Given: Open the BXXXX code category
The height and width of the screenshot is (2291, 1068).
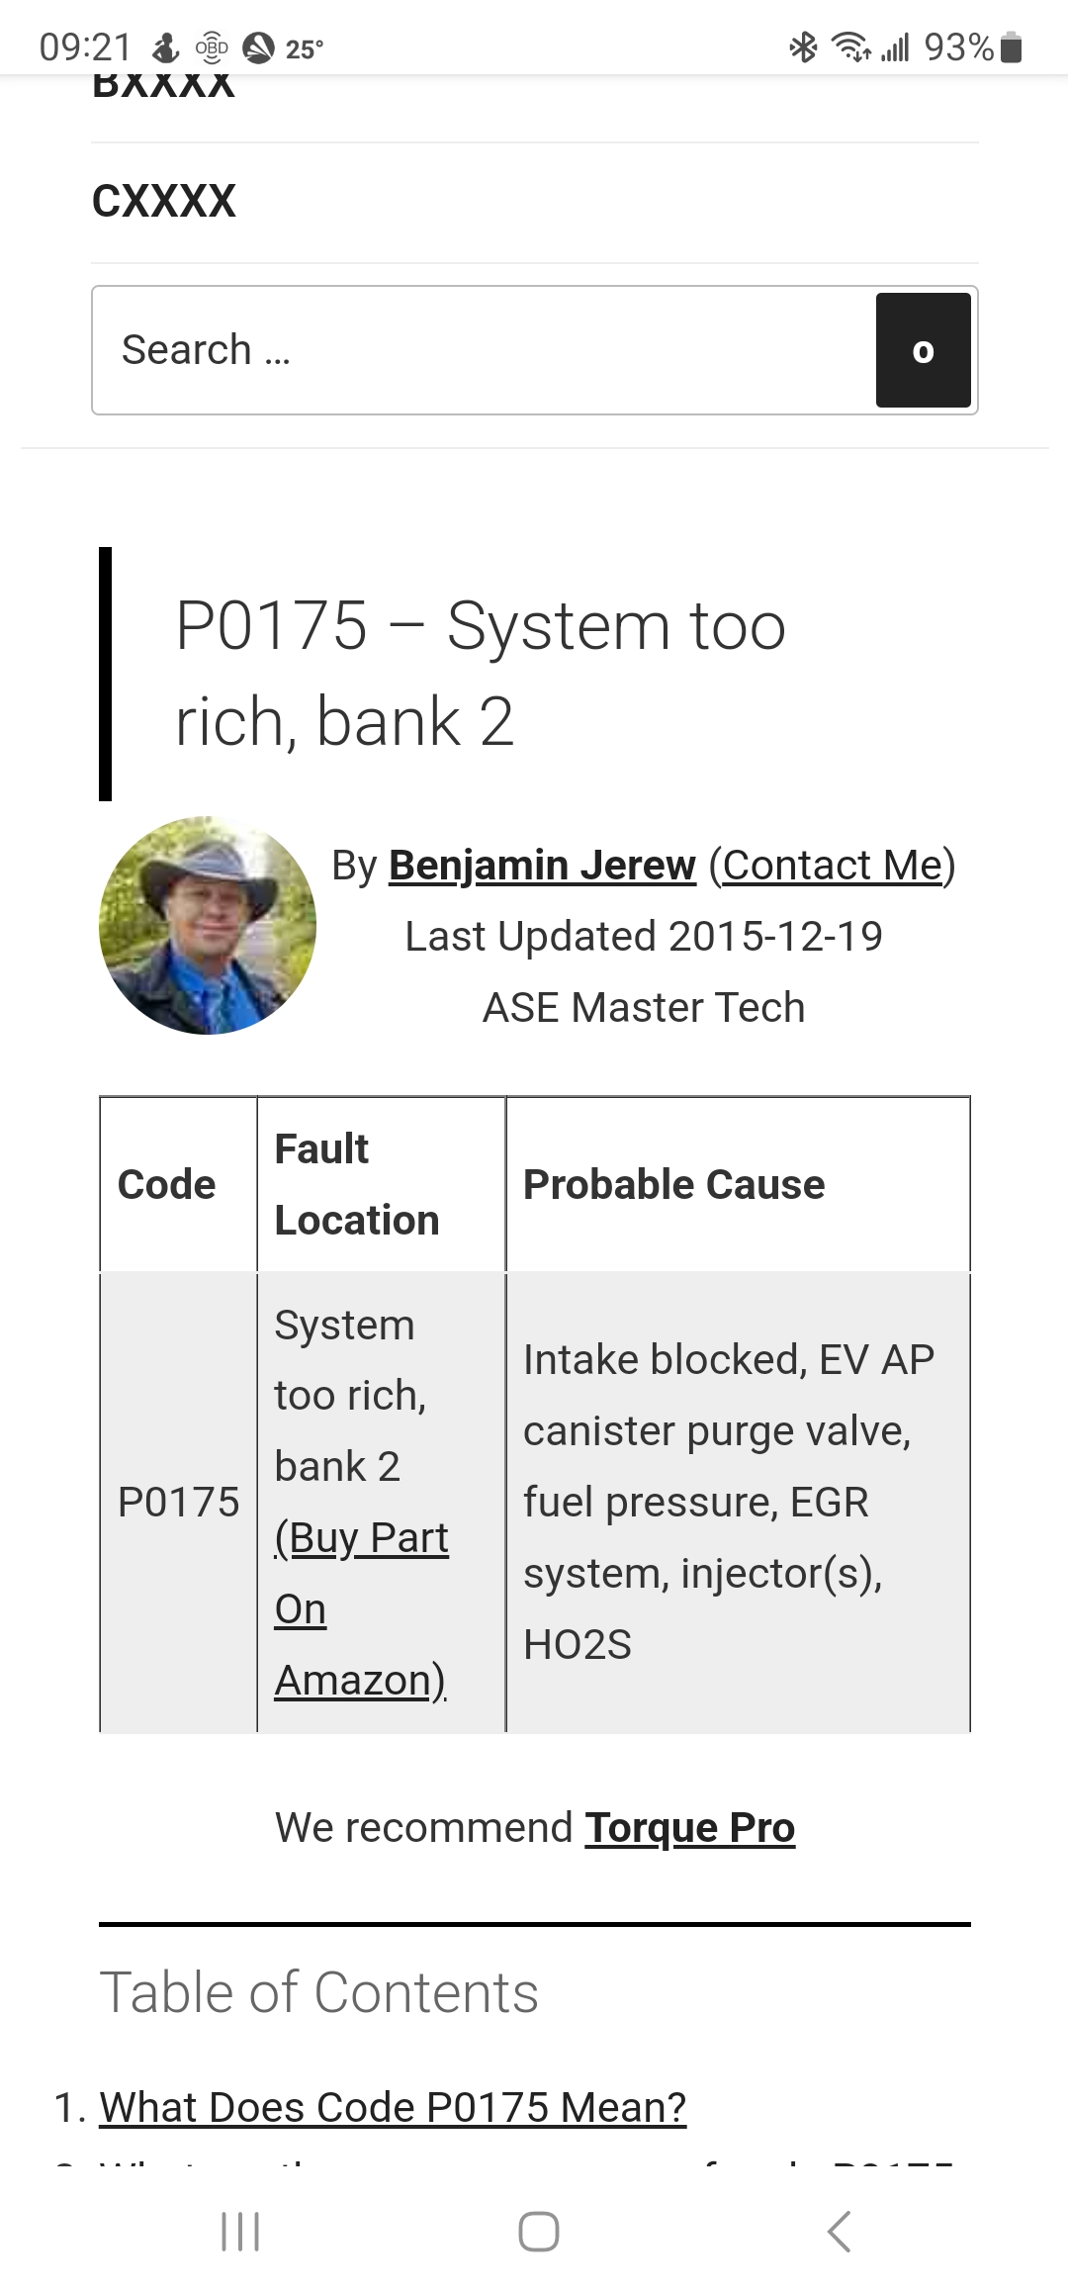Looking at the screenshot, I should 164,87.
